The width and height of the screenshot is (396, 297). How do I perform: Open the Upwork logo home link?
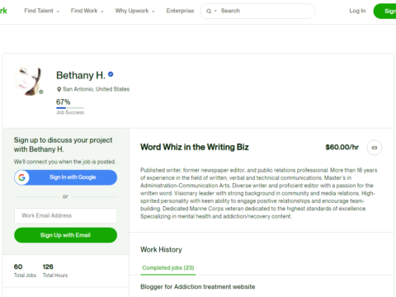(x=3, y=11)
